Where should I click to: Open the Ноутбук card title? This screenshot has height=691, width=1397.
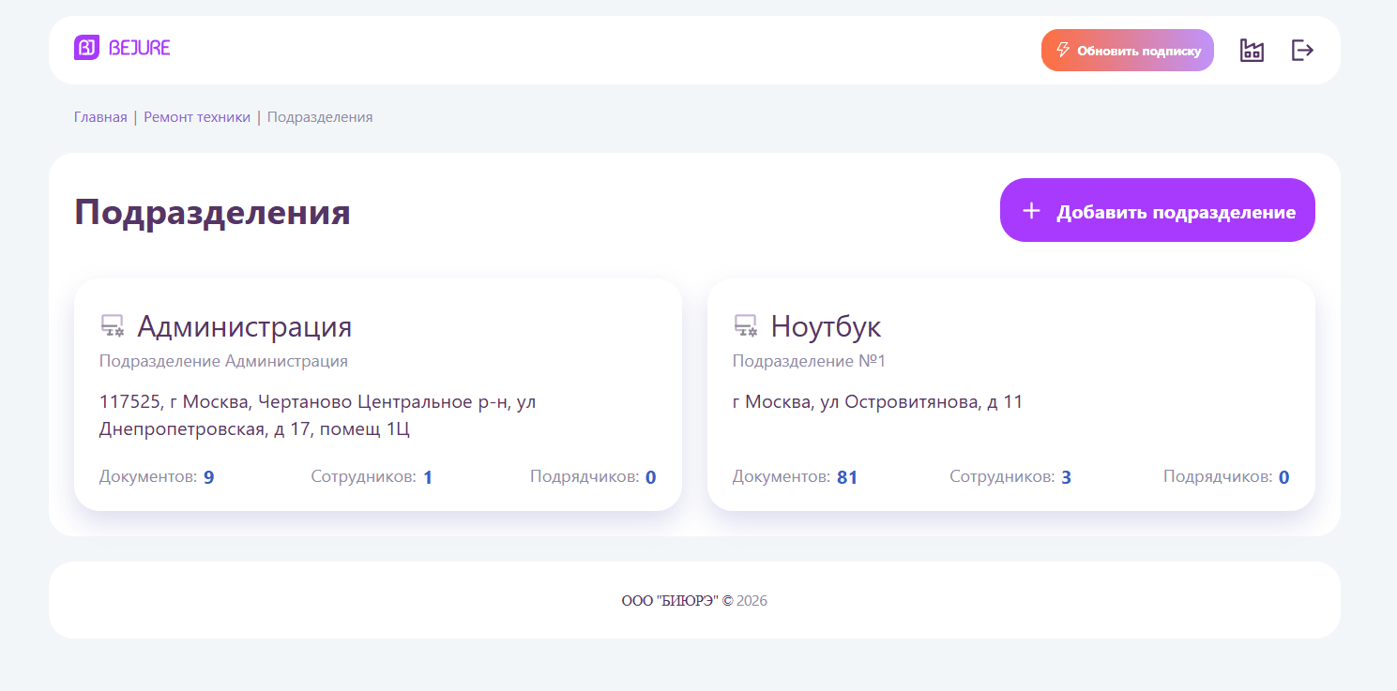pos(826,326)
